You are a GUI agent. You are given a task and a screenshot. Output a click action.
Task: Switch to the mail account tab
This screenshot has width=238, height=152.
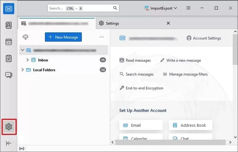(57, 23)
